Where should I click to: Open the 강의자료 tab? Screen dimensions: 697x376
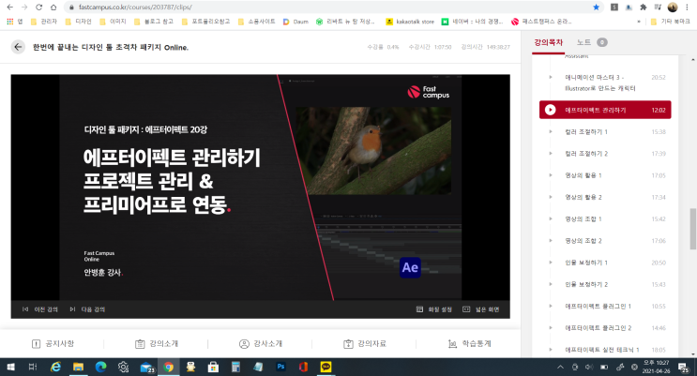coord(365,343)
